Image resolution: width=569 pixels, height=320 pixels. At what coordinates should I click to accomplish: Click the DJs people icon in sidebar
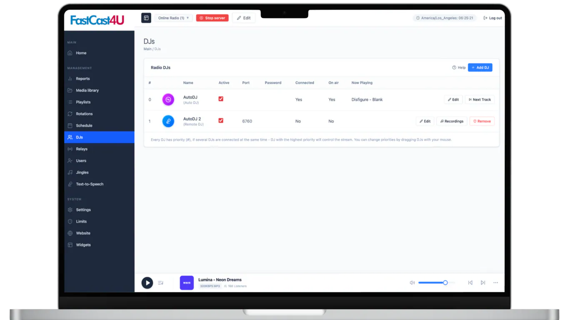[70, 137]
